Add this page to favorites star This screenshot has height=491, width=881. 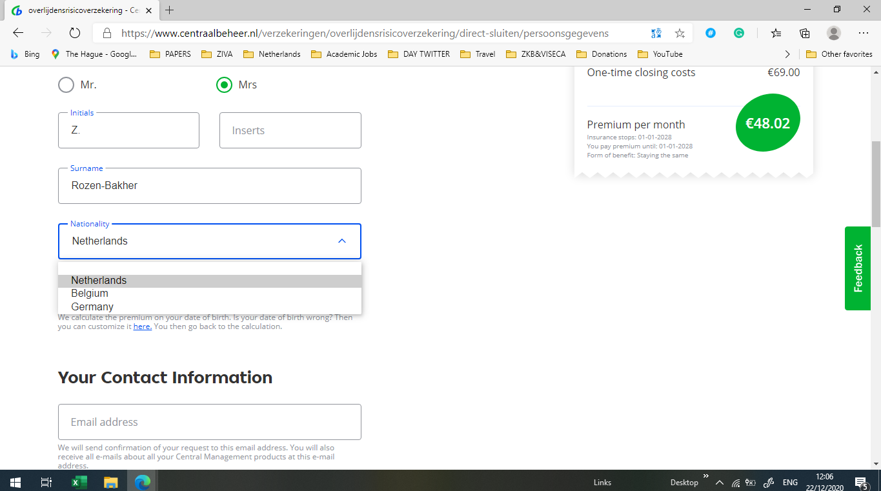(680, 33)
